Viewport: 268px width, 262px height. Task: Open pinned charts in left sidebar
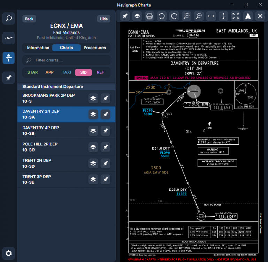(9, 78)
